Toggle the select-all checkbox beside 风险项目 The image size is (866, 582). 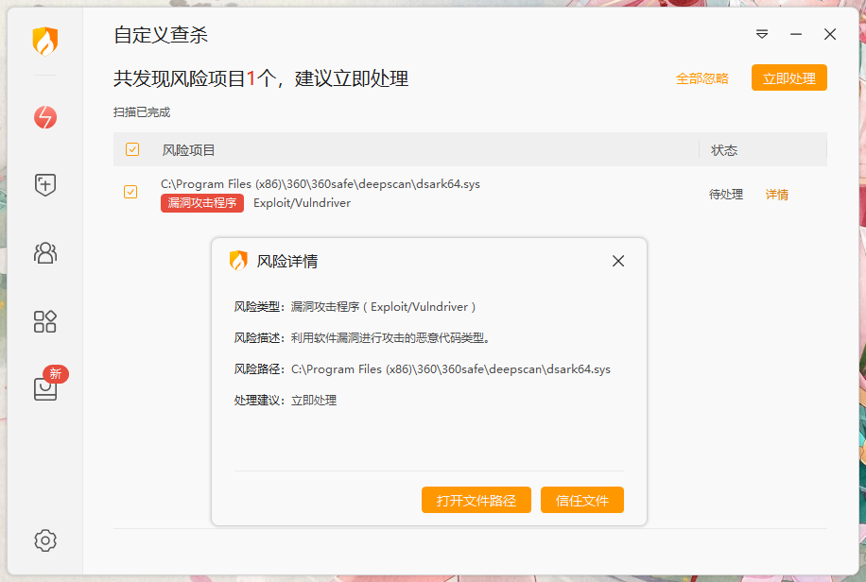(132, 149)
